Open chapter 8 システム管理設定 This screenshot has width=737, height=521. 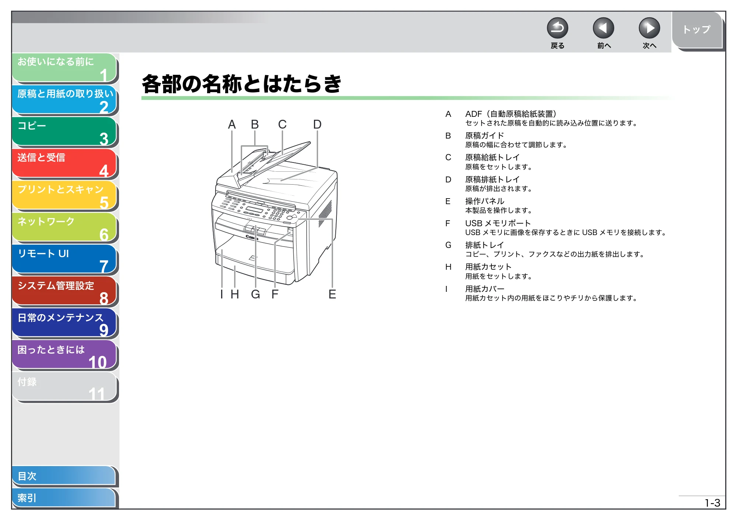[64, 291]
